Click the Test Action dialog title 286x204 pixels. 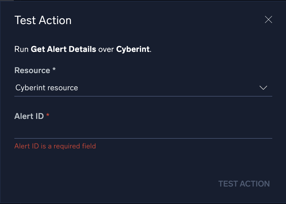43,20
